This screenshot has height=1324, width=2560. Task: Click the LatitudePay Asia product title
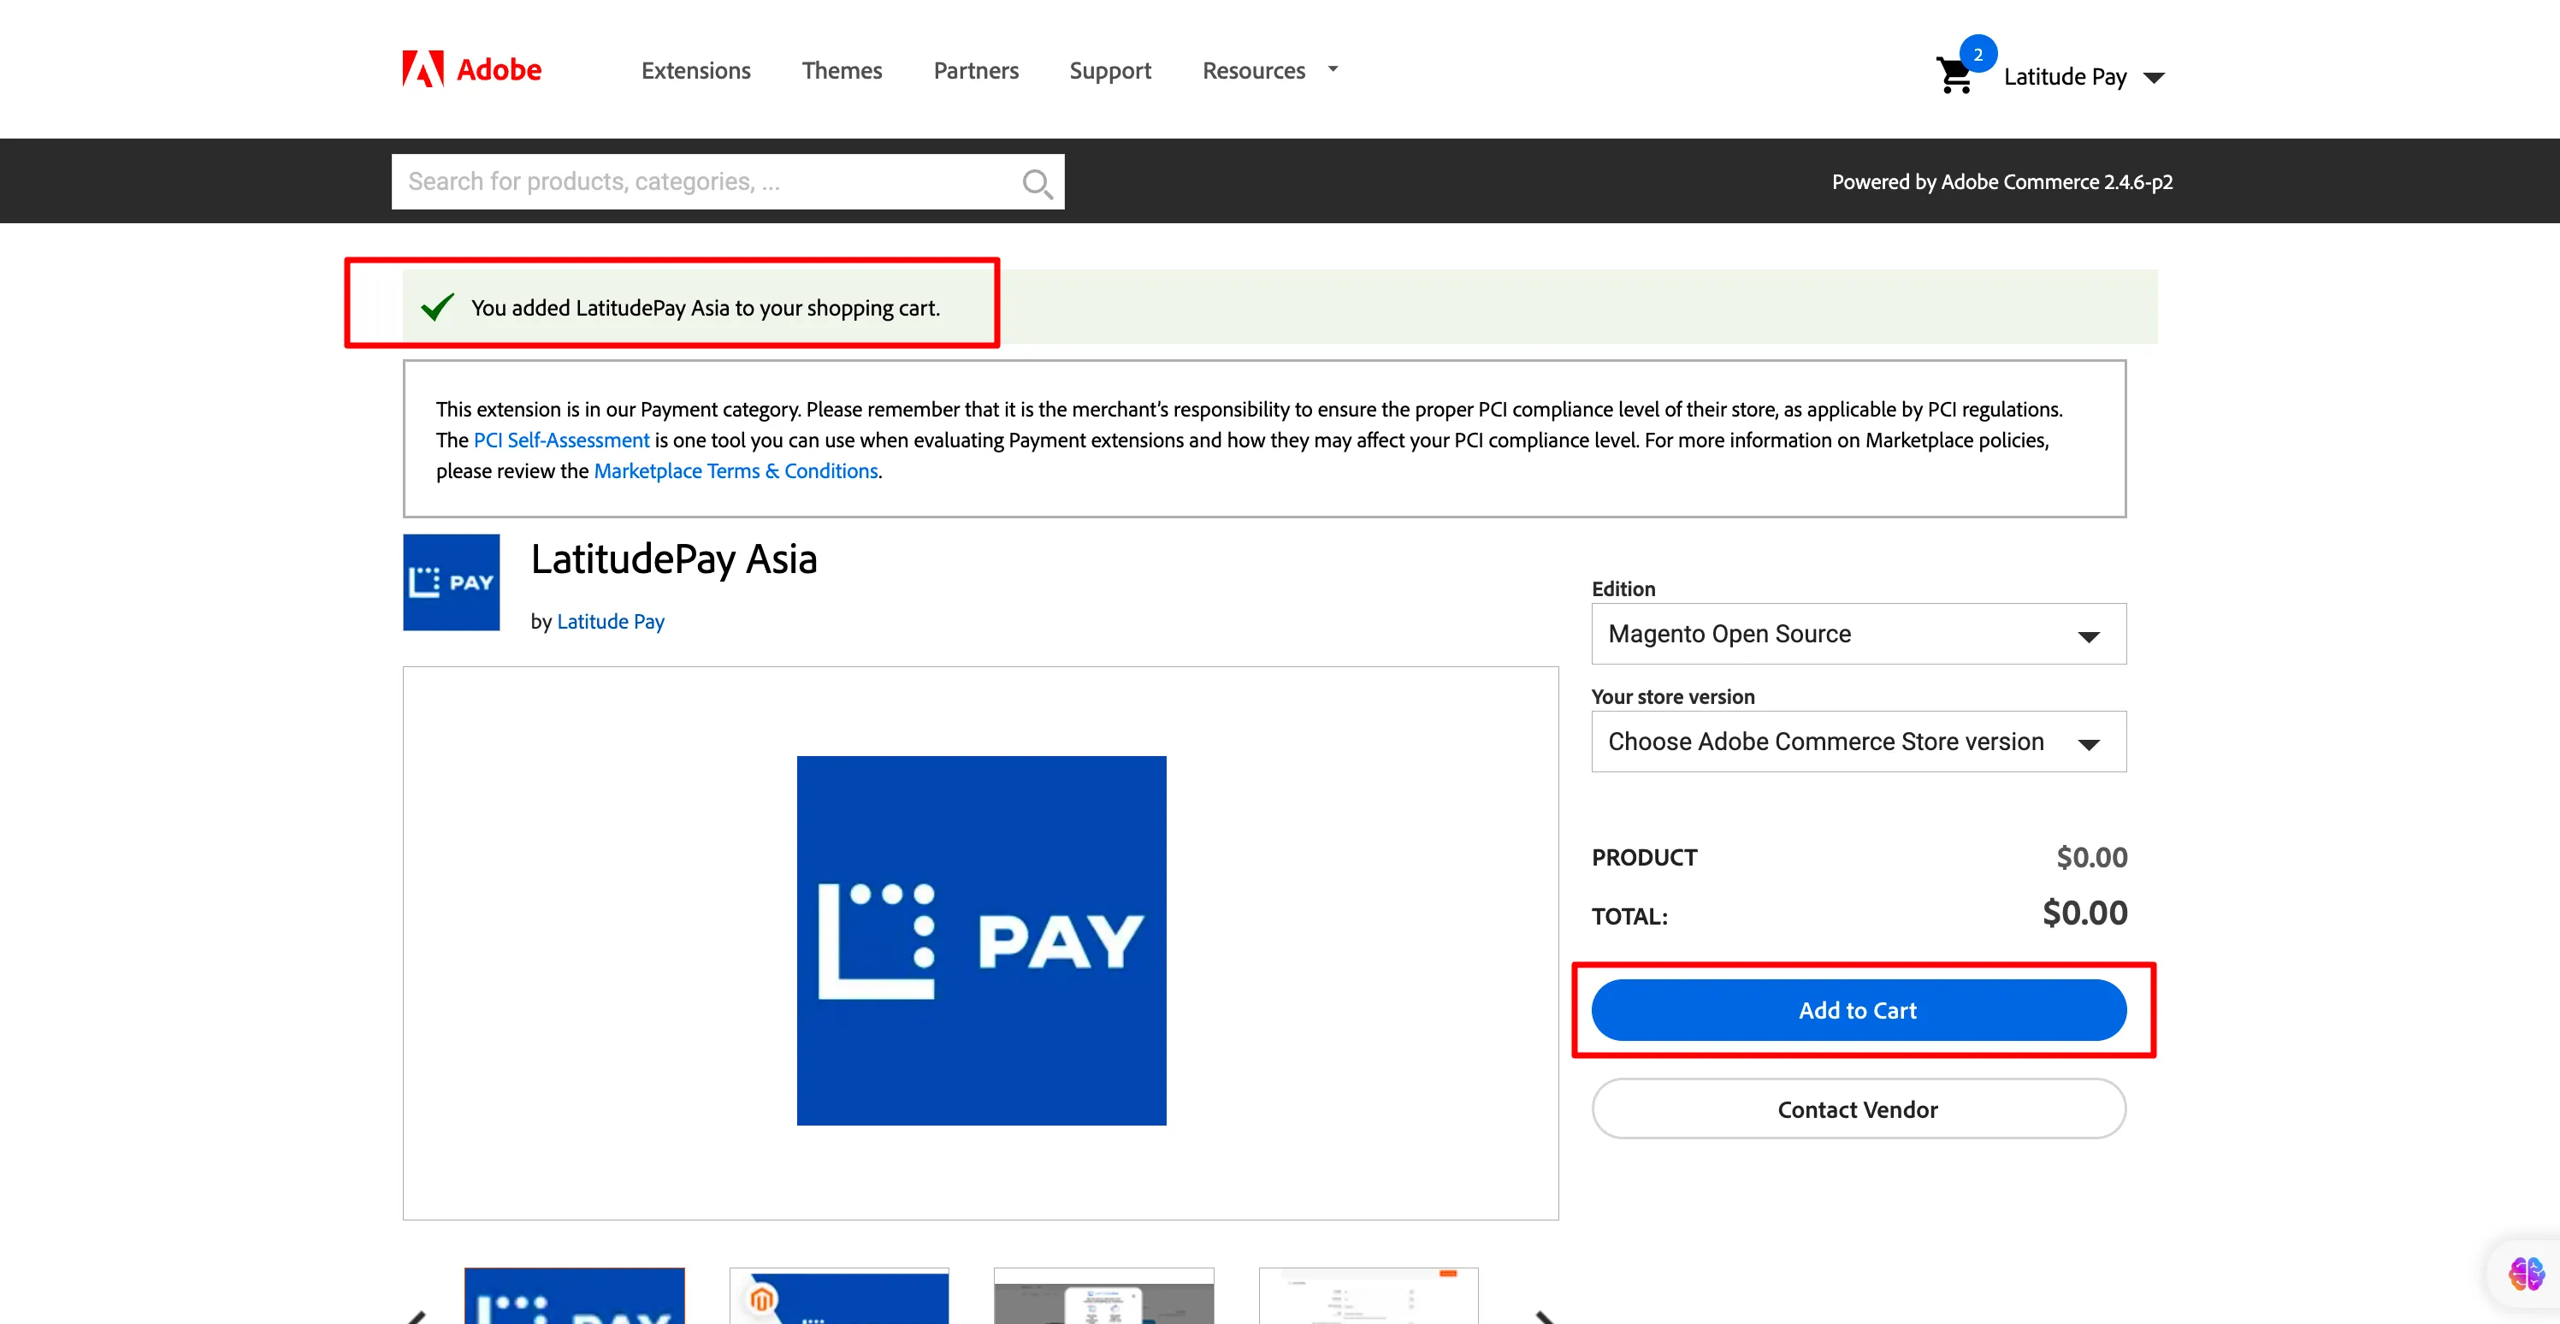pyautogui.click(x=674, y=559)
